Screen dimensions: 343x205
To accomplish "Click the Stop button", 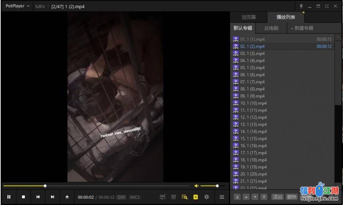I will point(24,197).
